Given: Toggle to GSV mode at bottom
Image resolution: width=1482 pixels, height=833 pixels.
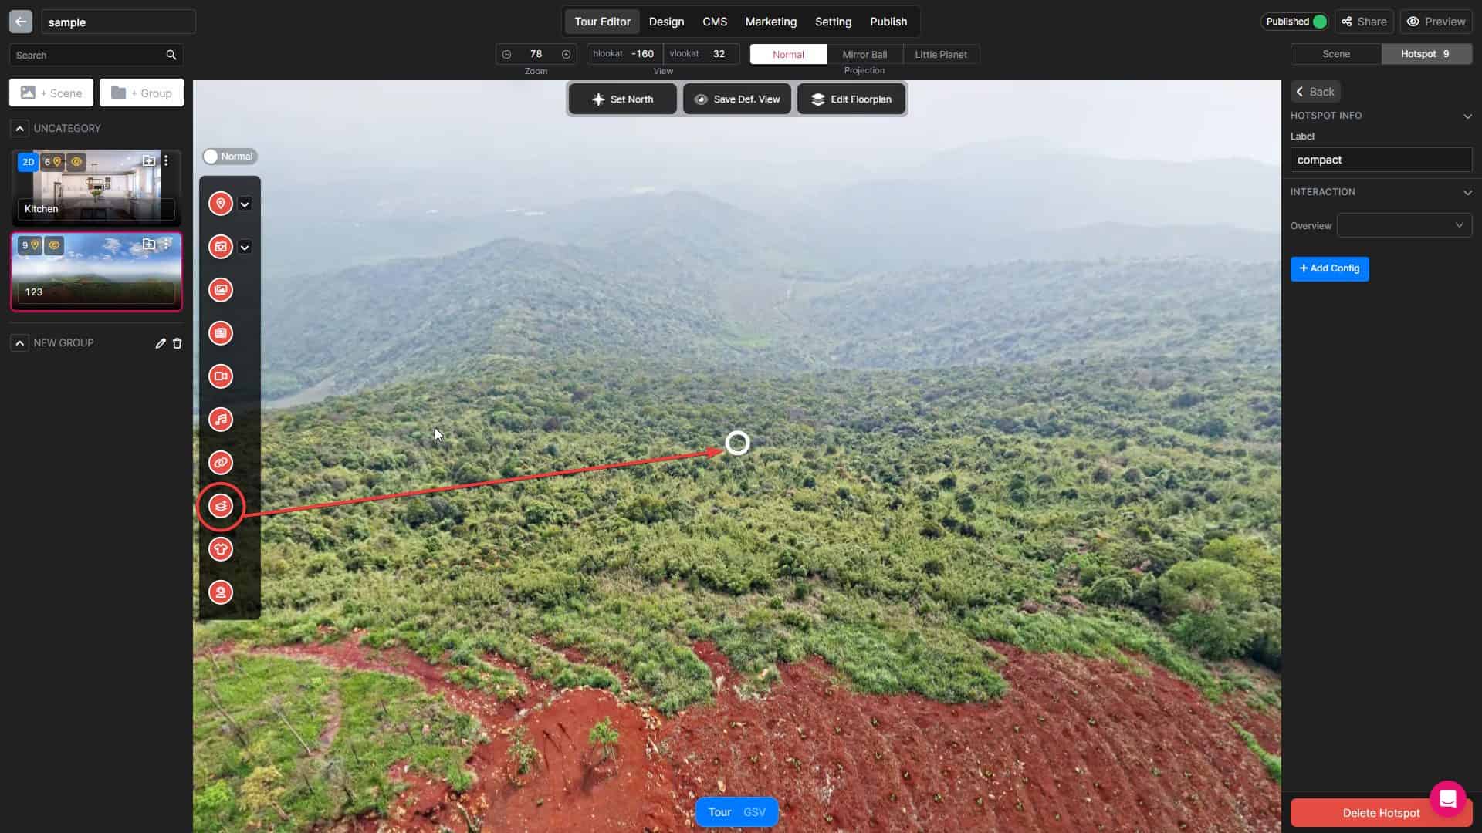Looking at the screenshot, I should [754, 812].
